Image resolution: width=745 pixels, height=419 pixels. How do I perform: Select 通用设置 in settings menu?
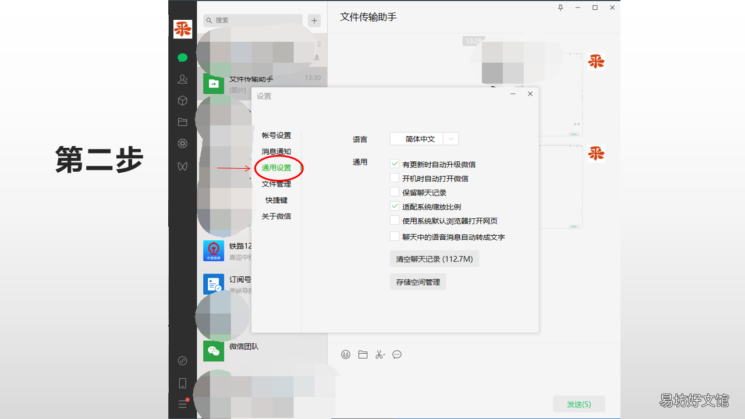[276, 168]
